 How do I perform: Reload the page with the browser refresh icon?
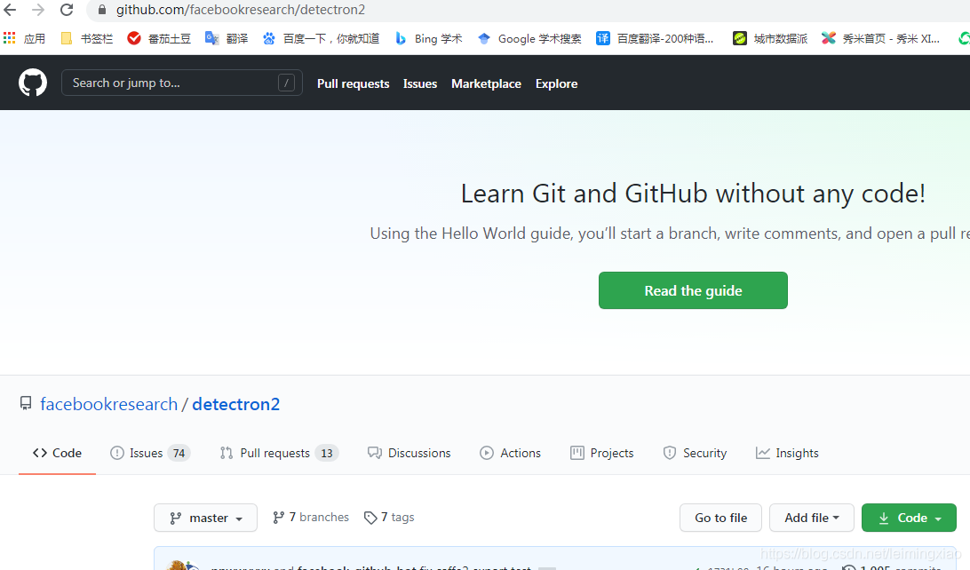pos(67,11)
